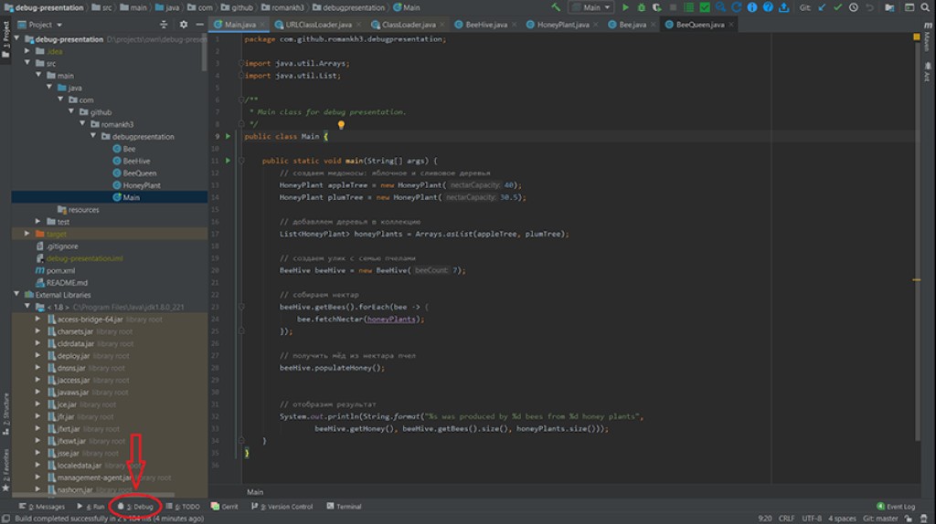The width and height of the screenshot is (936, 524).
Task: Open Messages tool window
Action: click(41, 507)
